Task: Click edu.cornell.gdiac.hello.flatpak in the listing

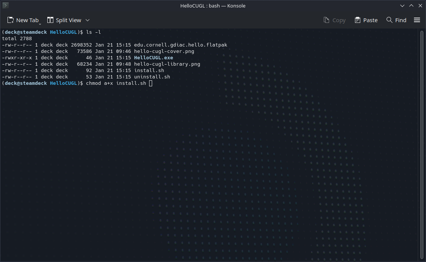Action: 180,45
